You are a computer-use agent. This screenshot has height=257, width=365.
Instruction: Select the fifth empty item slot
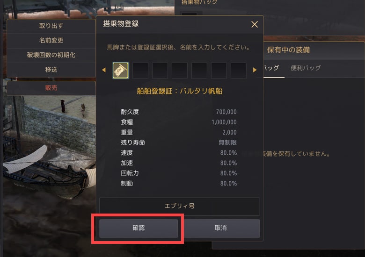pyautogui.click(x=219, y=70)
